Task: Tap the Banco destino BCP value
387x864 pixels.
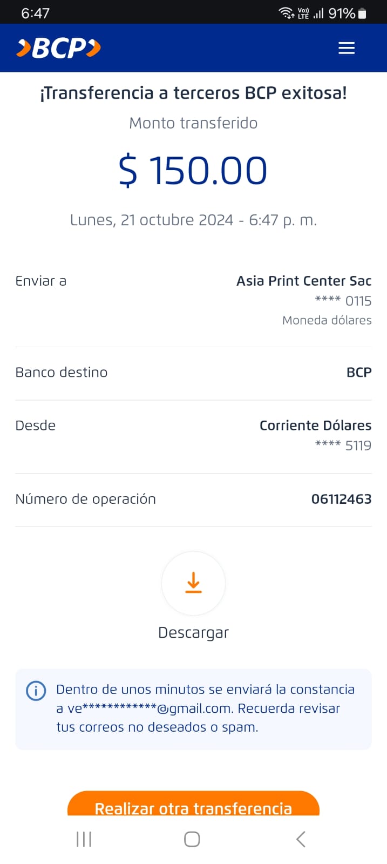Action: point(359,373)
